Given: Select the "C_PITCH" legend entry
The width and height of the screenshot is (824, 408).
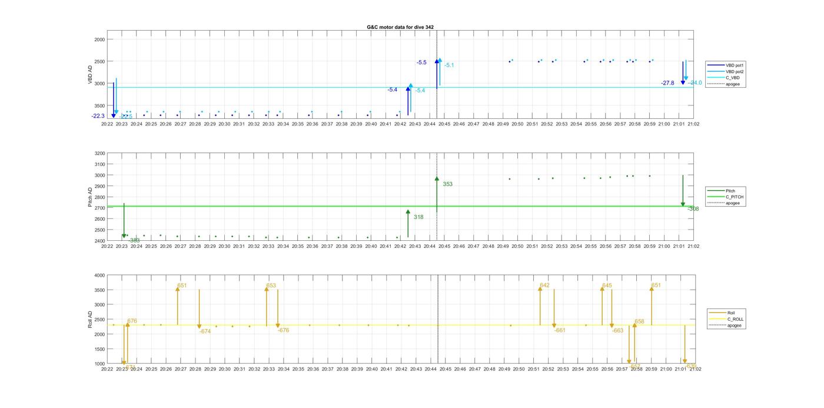Looking at the screenshot, I should coord(726,197).
